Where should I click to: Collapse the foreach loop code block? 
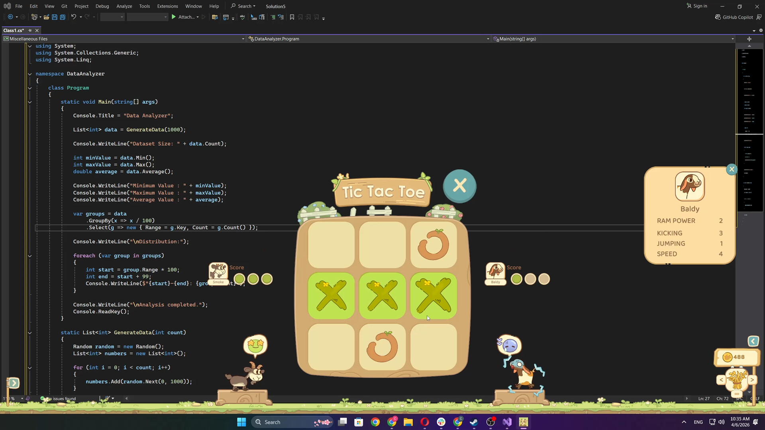29,256
